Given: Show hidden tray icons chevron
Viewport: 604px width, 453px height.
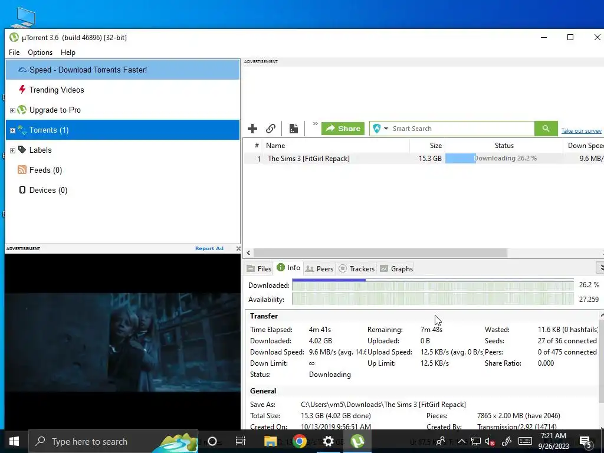Looking at the screenshot, I should 461,441.
